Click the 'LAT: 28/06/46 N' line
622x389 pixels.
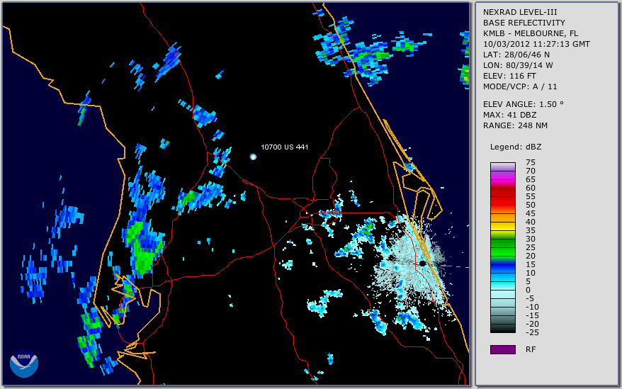click(516, 55)
